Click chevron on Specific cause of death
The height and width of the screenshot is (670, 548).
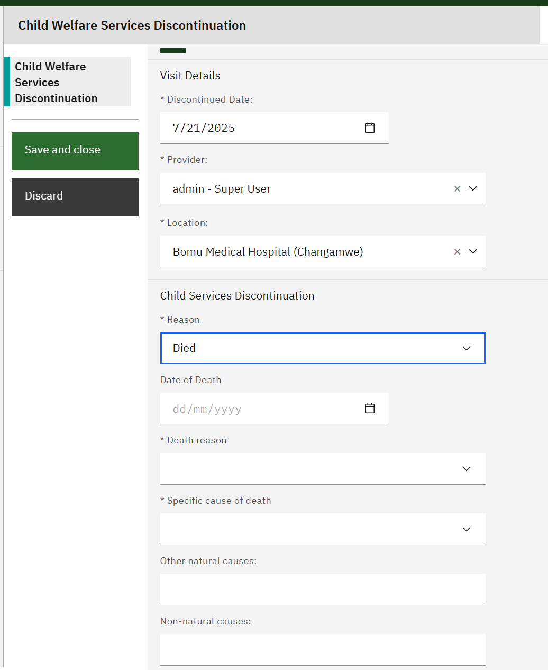coord(467,529)
